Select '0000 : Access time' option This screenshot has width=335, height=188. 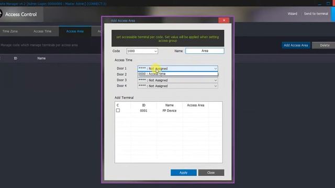(x=178, y=74)
